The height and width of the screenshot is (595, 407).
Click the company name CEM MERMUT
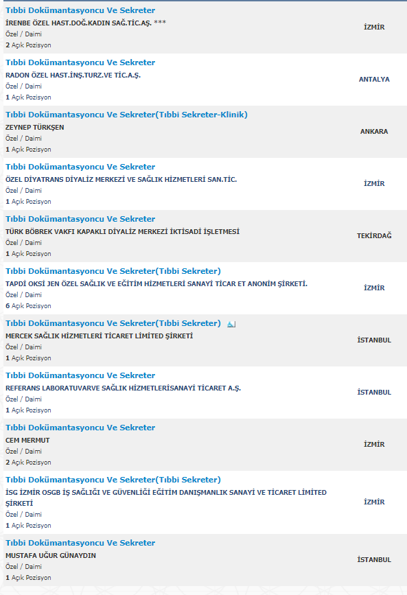[27, 440]
